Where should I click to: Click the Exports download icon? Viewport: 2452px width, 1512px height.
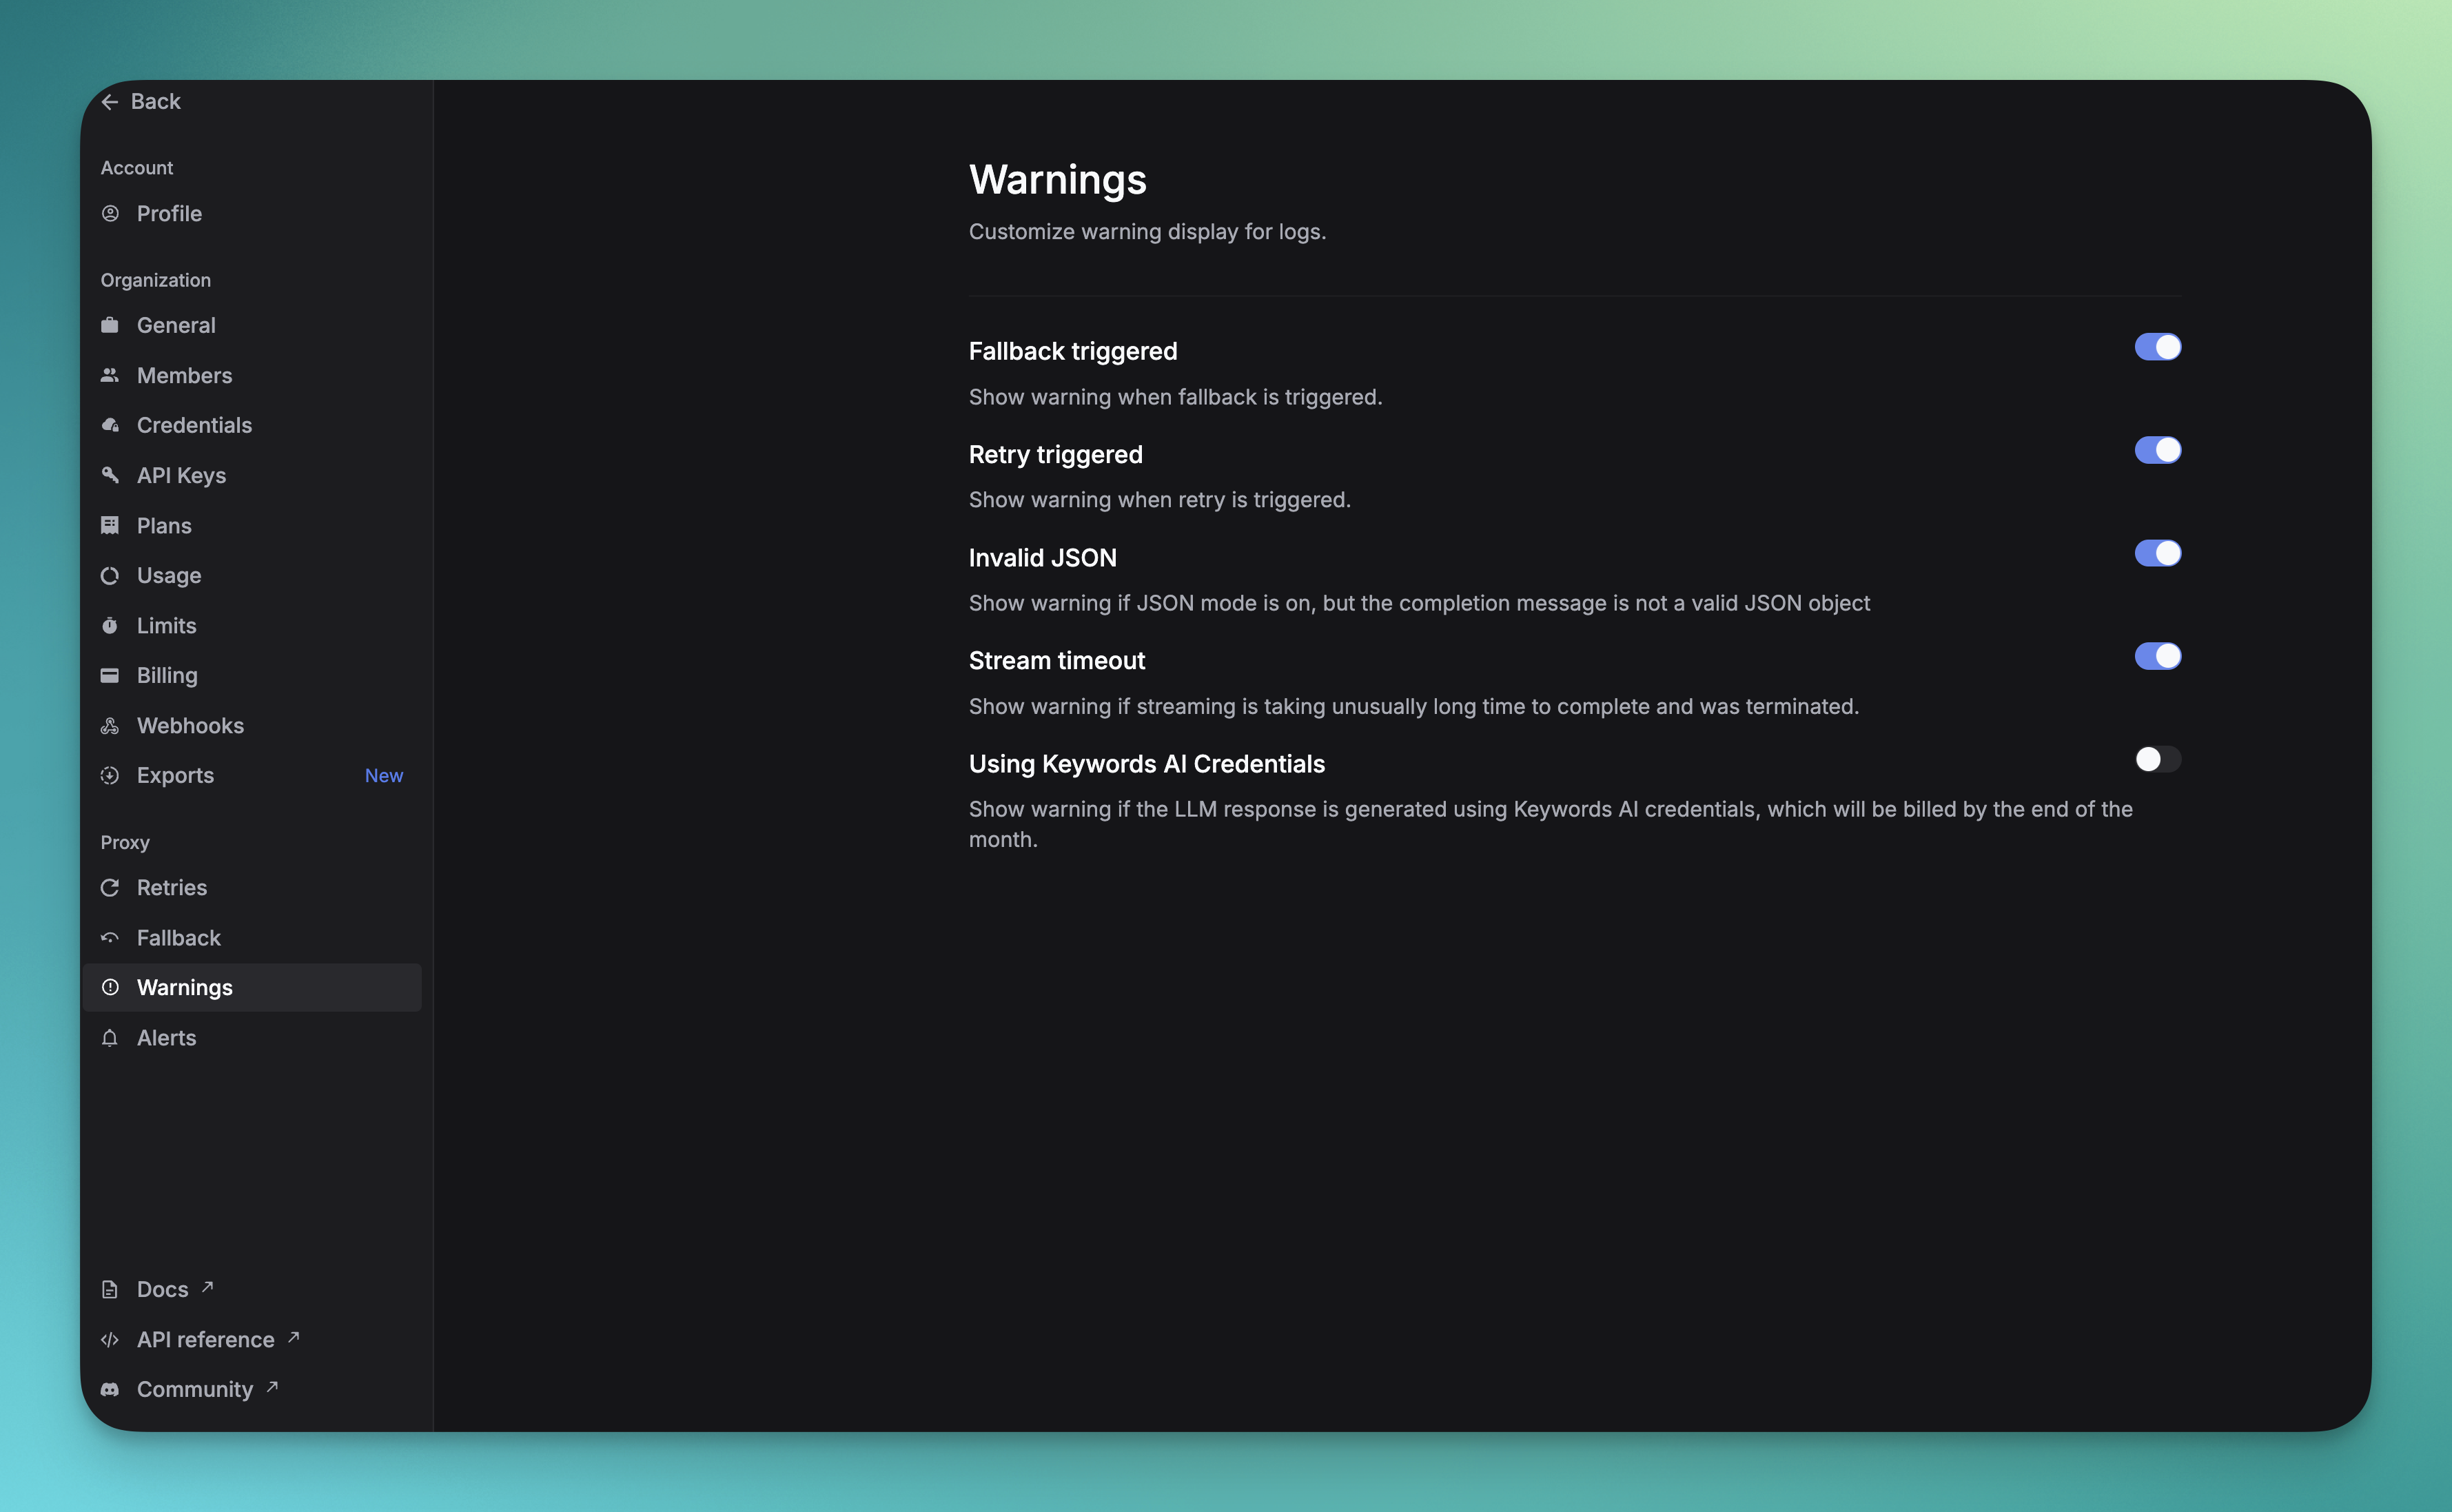coord(110,775)
